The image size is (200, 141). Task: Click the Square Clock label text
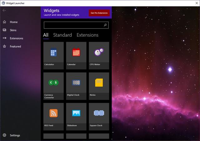coord(96,125)
